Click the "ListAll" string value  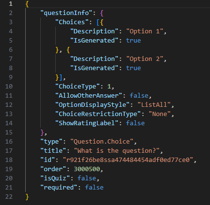pyautogui.click(x=154, y=105)
